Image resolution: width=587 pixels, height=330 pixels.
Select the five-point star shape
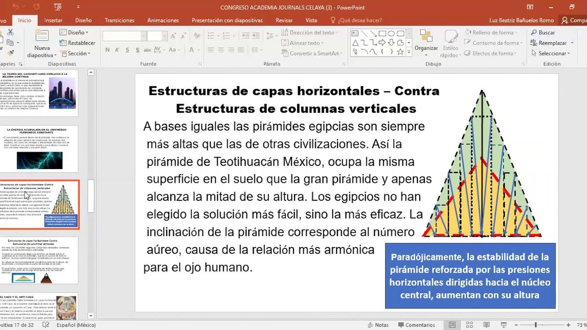[400, 51]
